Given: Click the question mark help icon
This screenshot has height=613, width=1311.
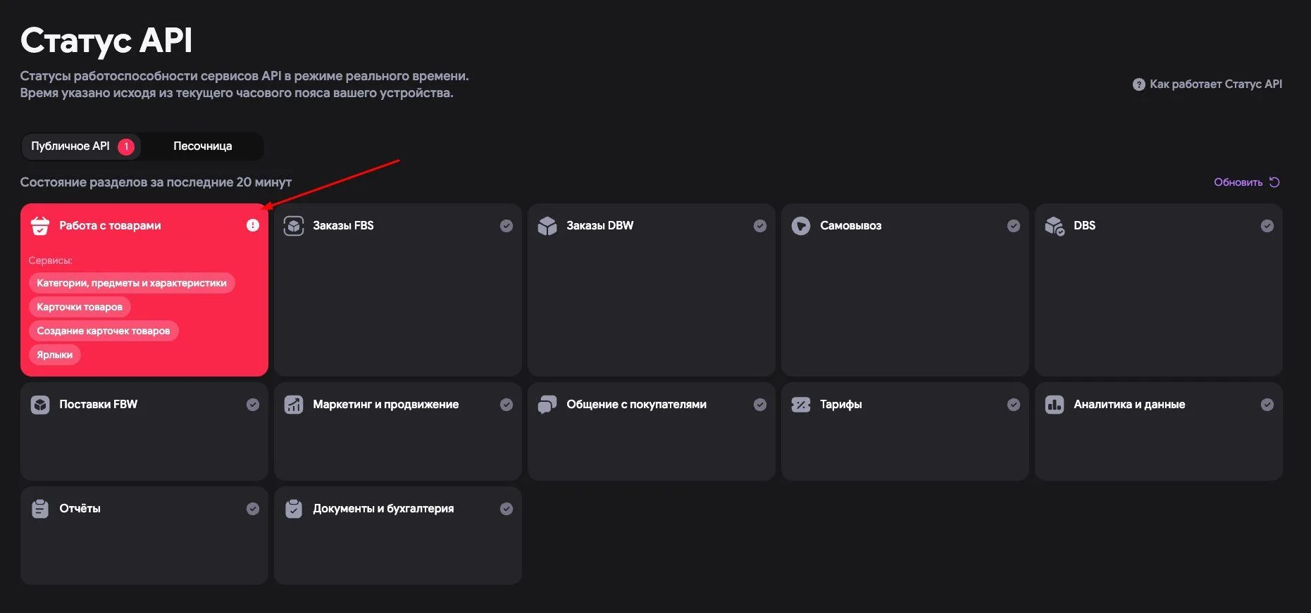Looking at the screenshot, I should click(1139, 84).
